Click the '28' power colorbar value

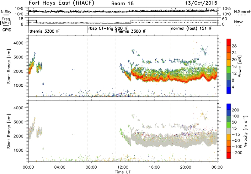(234, 46)
